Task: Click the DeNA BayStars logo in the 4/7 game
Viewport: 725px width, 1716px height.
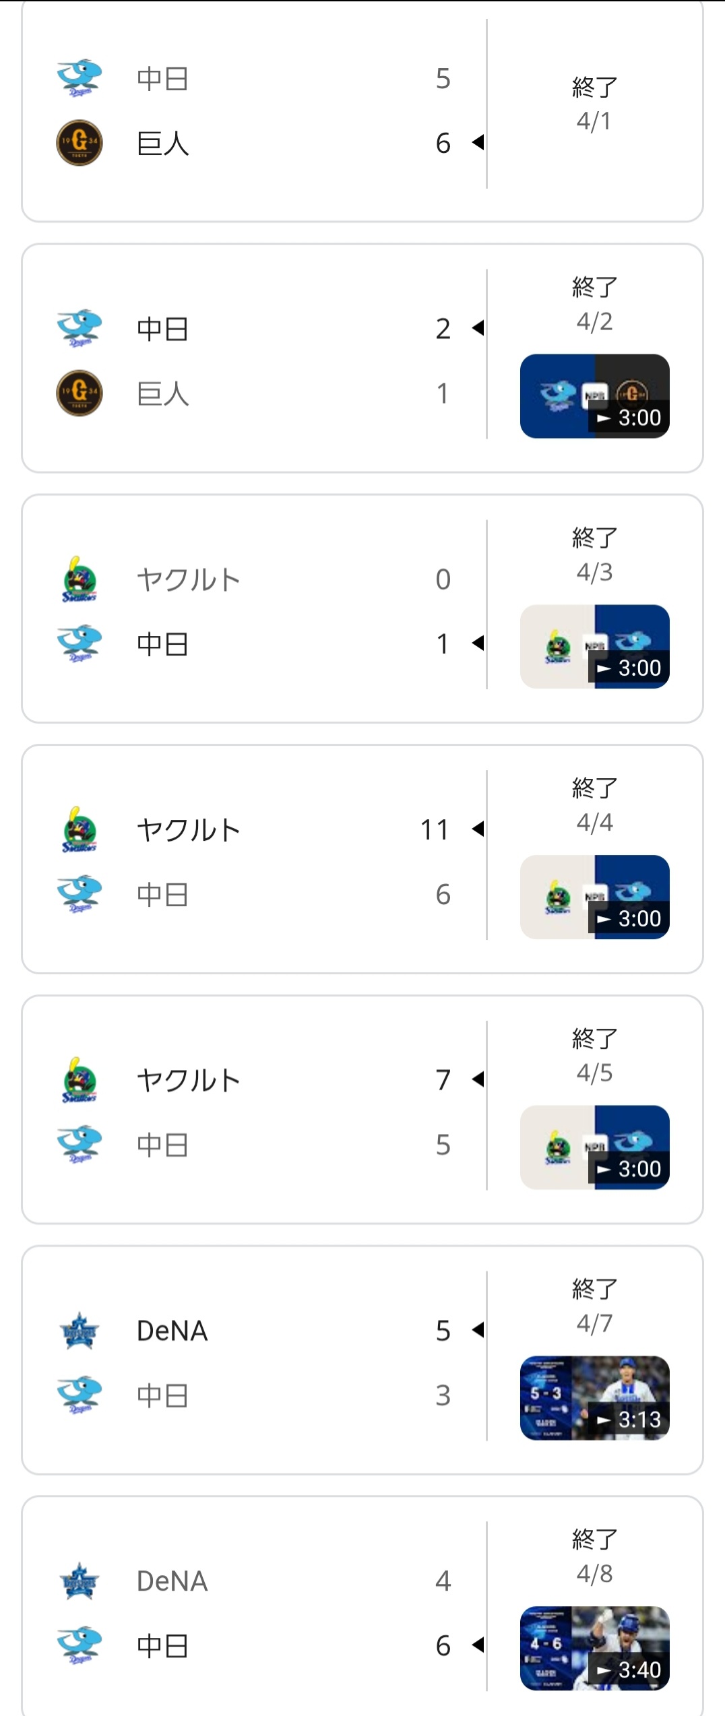Action: coord(80,1331)
